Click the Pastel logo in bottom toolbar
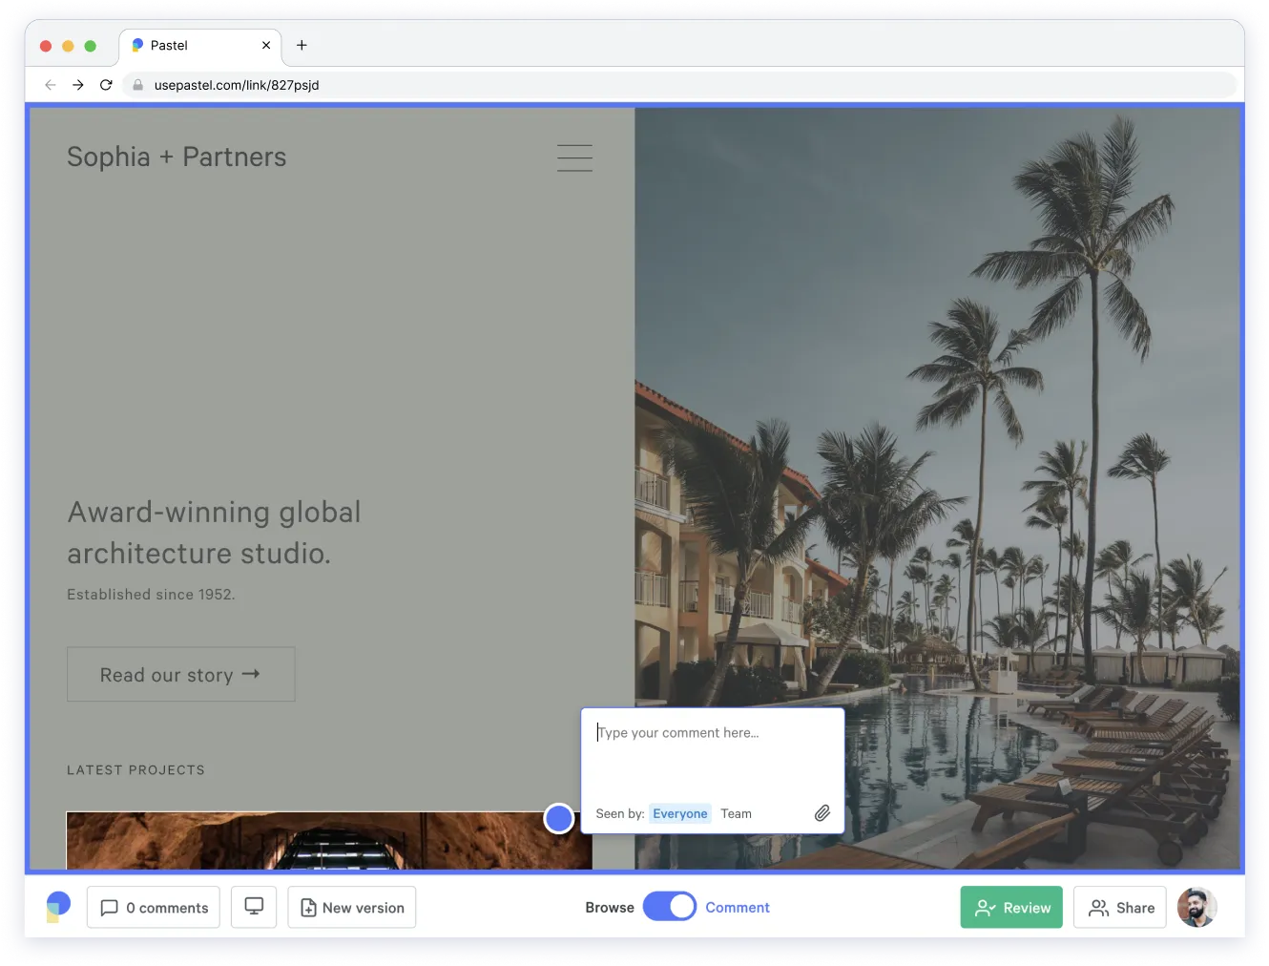1269x966 pixels. pyautogui.click(x=58, y=907)
